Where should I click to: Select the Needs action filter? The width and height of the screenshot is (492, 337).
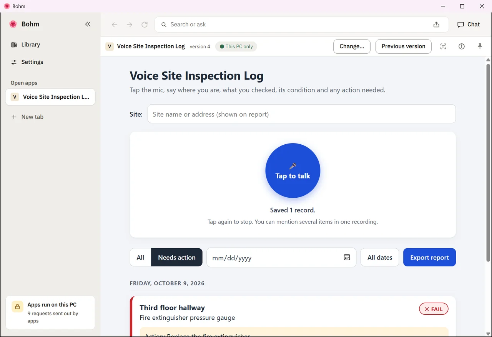point(177,257)
